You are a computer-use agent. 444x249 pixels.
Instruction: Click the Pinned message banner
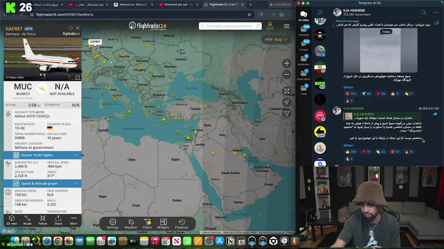pyautogui.click(x=382, y=23)
